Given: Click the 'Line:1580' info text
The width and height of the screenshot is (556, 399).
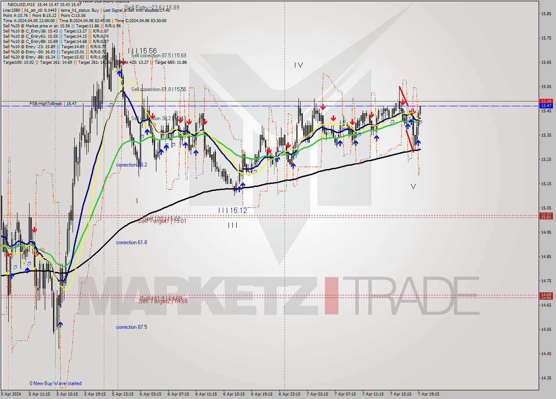Looking at the screenshot, I should coord(11,10).
